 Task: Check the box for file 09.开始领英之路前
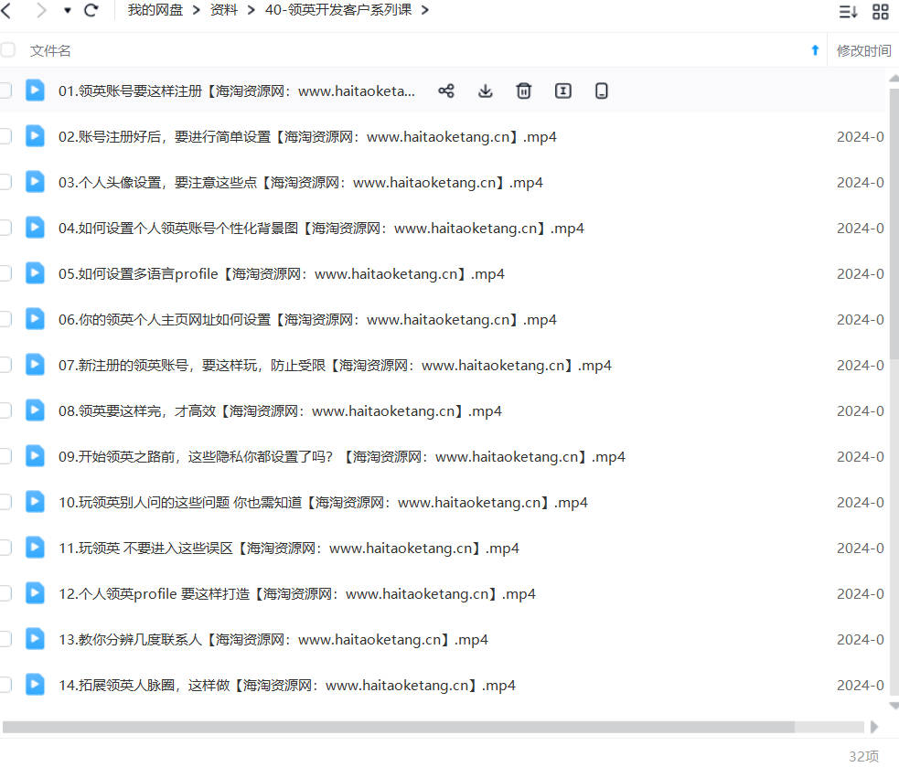[5, 456]
